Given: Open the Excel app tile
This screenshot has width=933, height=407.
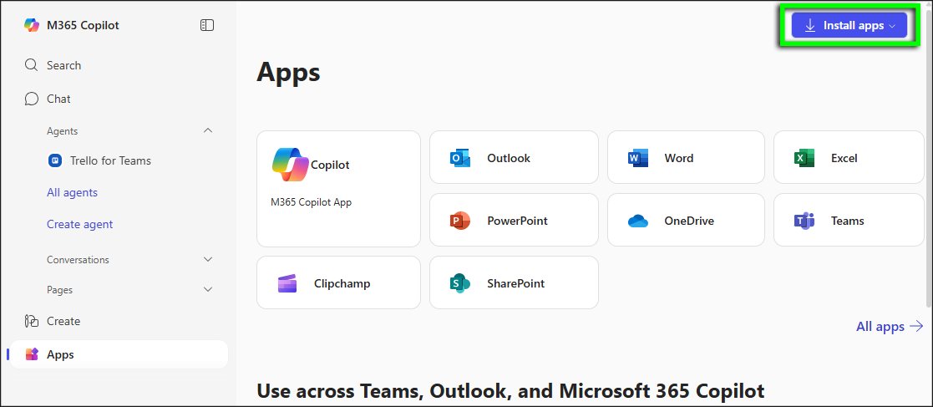Looking at the screenshot, I should coord(848,157).
